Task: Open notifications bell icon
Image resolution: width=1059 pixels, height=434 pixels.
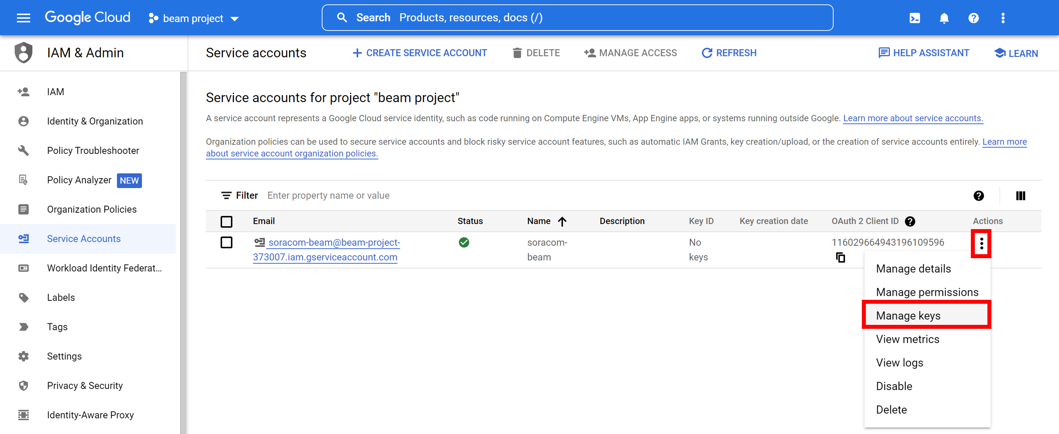Action: pos(944,18)
